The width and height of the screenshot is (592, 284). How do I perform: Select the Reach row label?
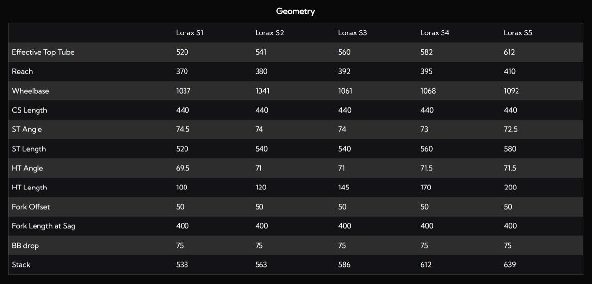point(22,71)
